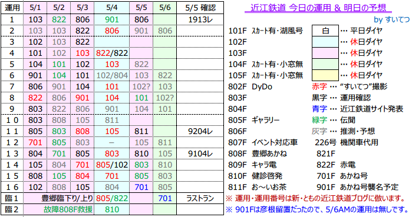Select the pale yellow legend swatch
Viewport: 412px width, 217px height.
click(325, 75)
